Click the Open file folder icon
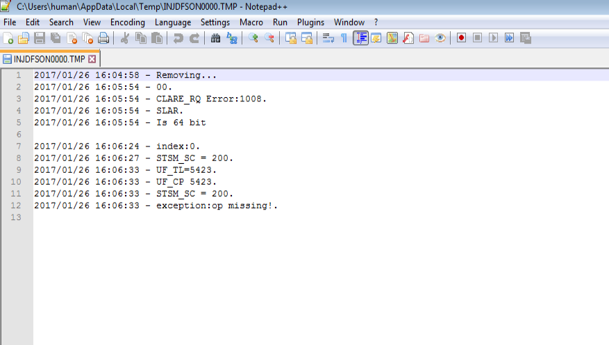The width and height of the screenshot is (609, 345). 24,38
